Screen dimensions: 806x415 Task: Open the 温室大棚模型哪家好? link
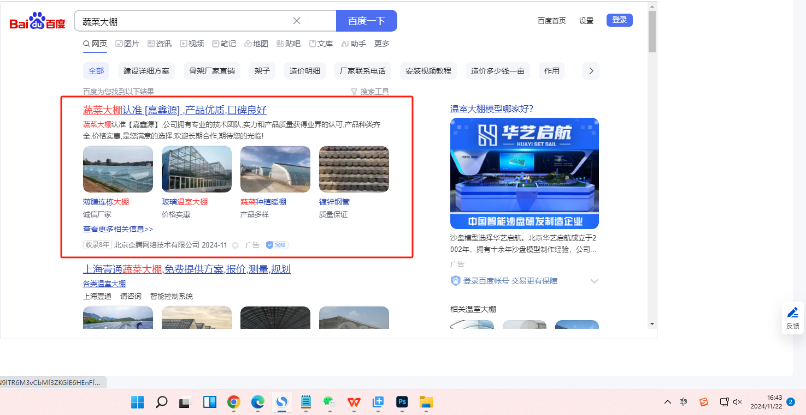pos(492,109)
